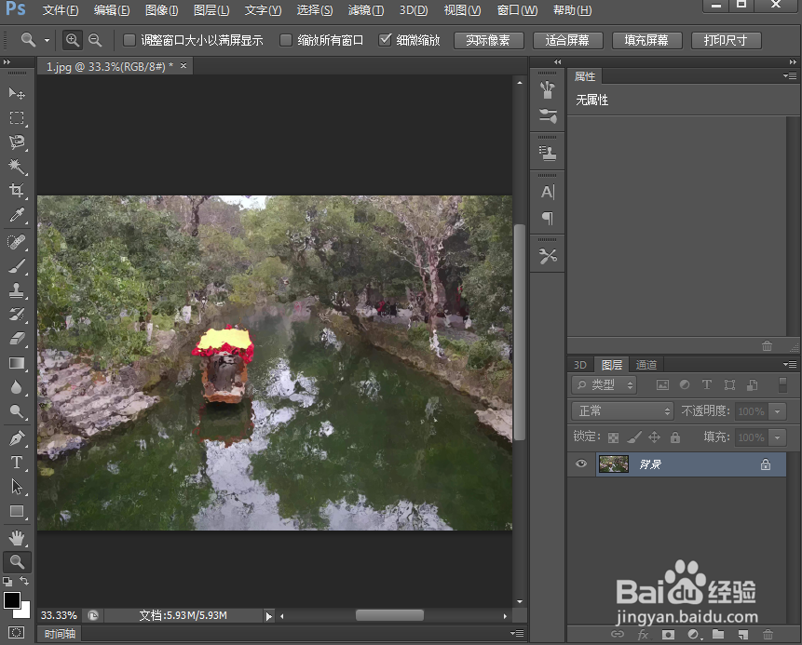Select the History Brush tool
This screenshot has height=645, width=802.
(x=17, y=314)
